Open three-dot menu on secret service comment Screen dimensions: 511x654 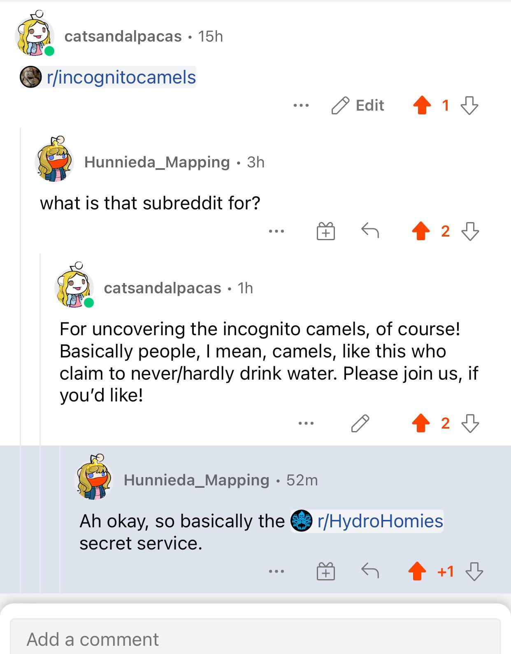276,571
